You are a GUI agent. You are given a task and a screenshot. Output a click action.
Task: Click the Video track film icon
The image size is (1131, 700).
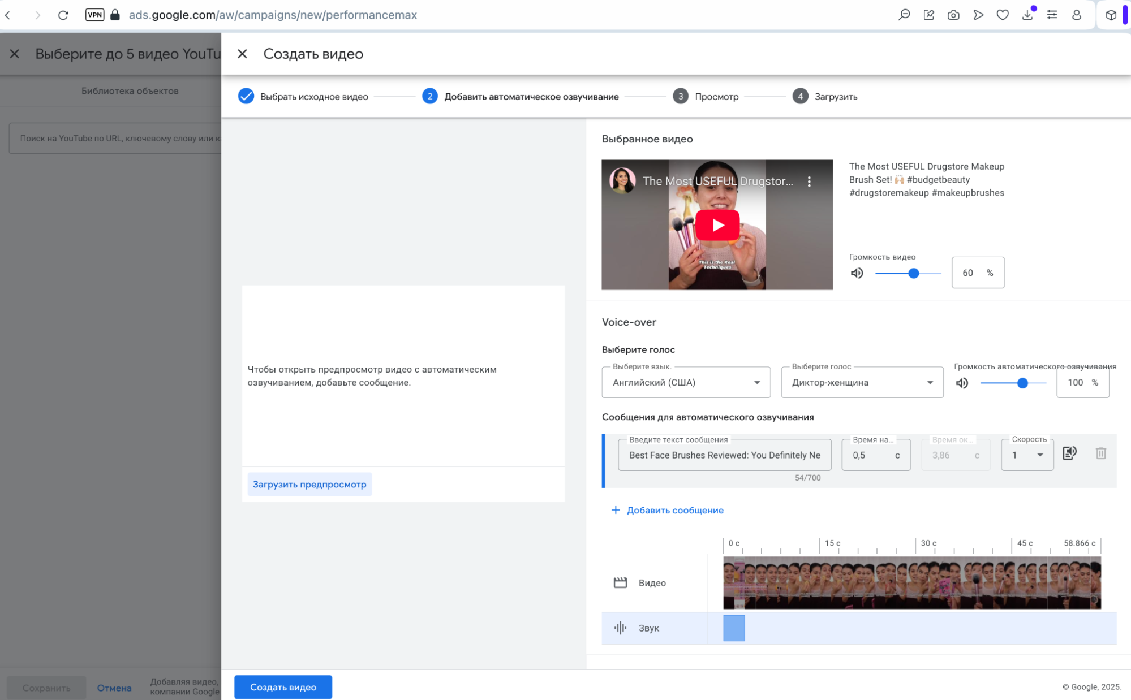click(x=620, y=582)
